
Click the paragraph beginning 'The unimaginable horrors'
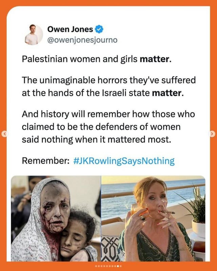pos(109,86)
